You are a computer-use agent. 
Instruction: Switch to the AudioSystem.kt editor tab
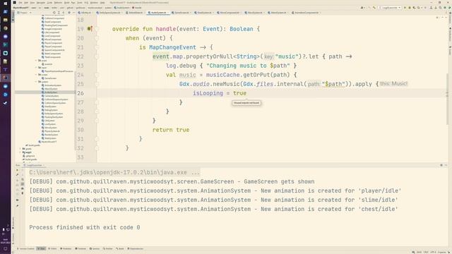tap(158, 13)
